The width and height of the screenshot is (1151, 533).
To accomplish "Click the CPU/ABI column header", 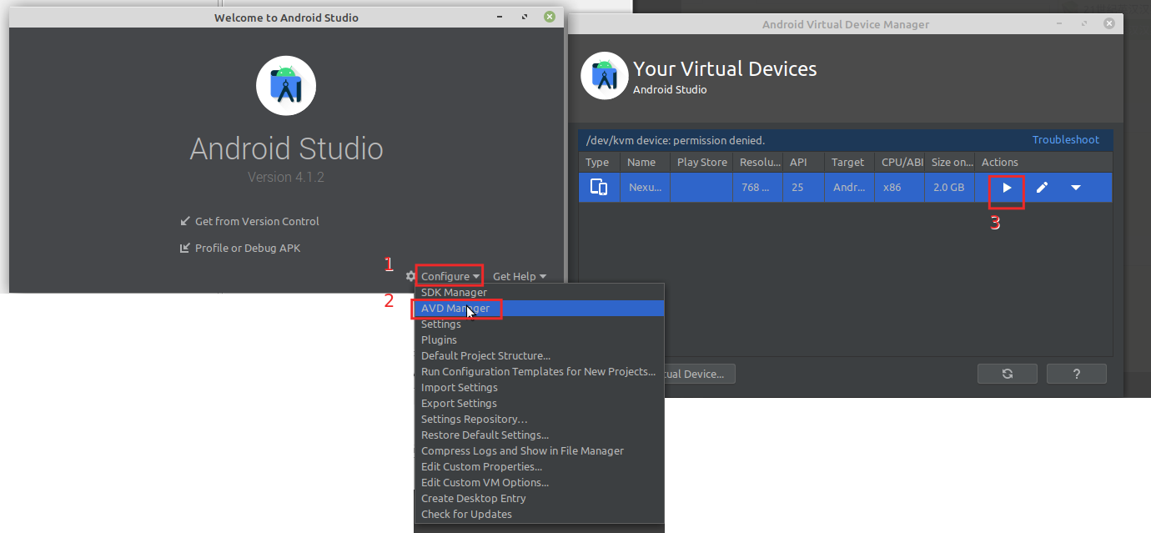I will tap(901, 163).
